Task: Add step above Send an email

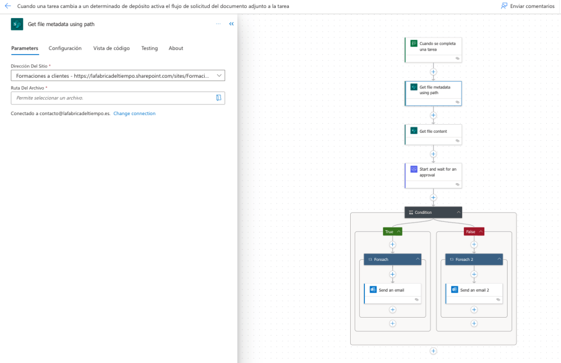Action: pyautogui.click(x=393, y=275)
